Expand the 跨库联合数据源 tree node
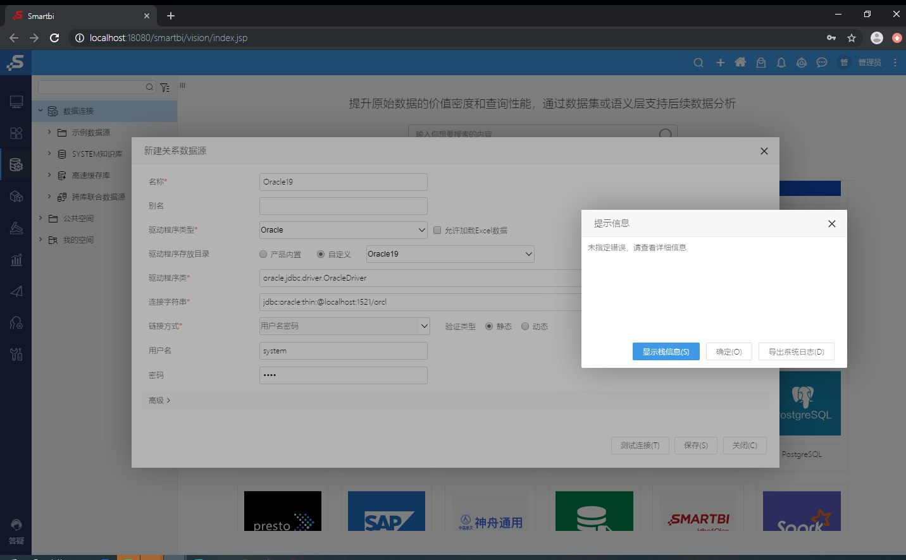The height and width of the screenshot is (560, 906). [x=49, y=197]
